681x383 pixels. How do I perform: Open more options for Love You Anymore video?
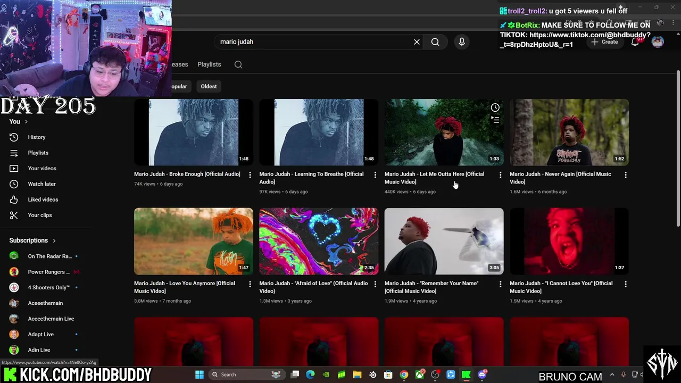pos(250,284)
